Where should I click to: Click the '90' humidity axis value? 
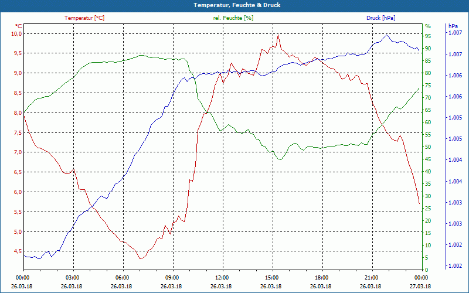428,49
